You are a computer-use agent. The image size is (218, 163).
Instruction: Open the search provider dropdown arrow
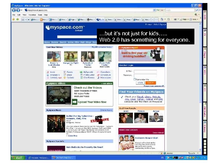pyautogui.click(x=200, y=10)
